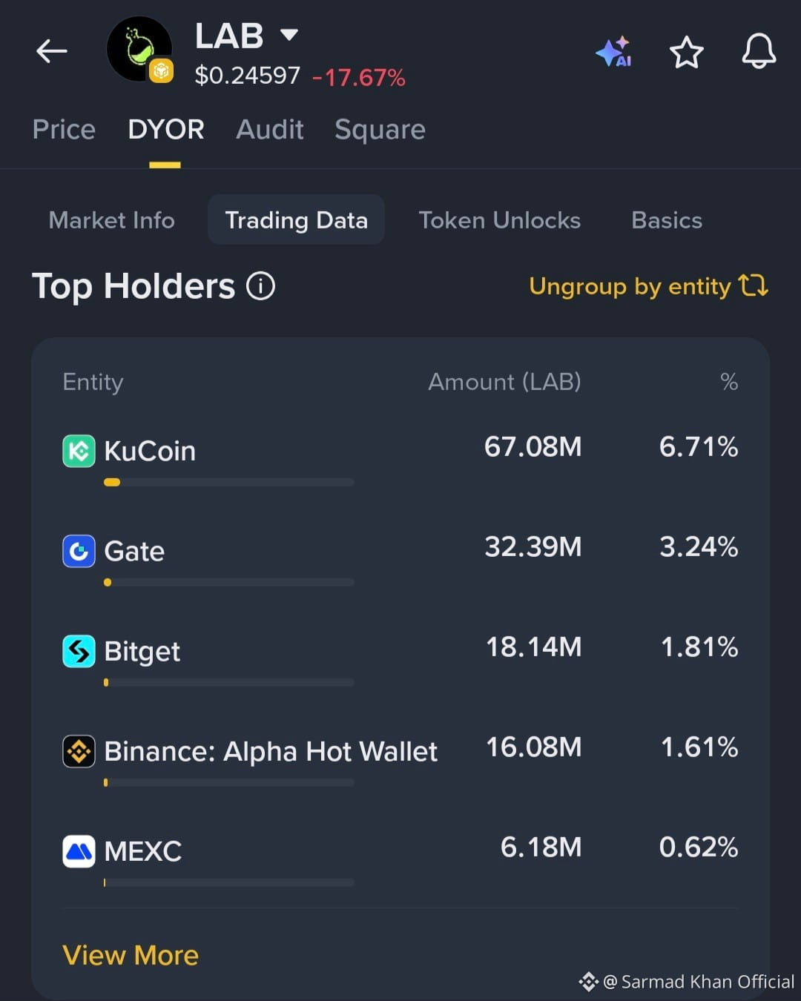Tap the Gate exchange logo
Screen dimensions: 801x1001
[x=79, y=551]
